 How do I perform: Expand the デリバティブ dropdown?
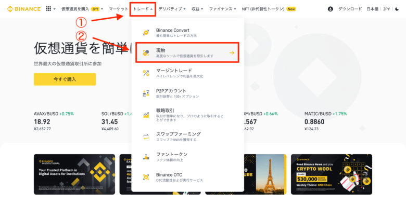(172, 9)
